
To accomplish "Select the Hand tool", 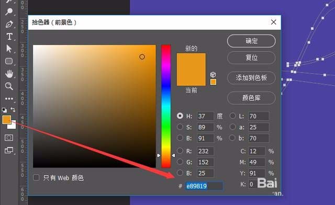I will 9,74.
